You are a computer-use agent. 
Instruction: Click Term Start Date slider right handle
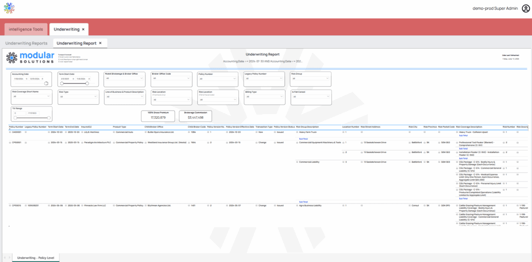click(87, 84)
